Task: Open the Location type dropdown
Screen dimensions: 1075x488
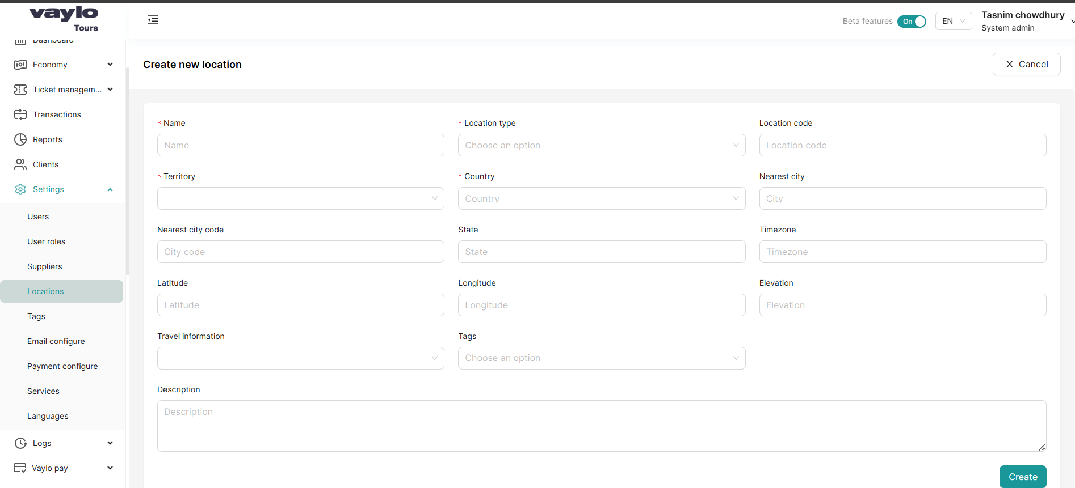Action: (x=601, y=145)
